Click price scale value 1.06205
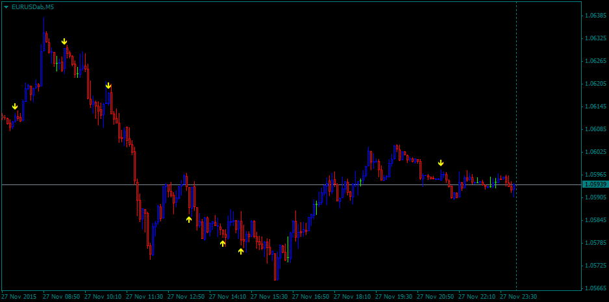 [x=595, y=84]
